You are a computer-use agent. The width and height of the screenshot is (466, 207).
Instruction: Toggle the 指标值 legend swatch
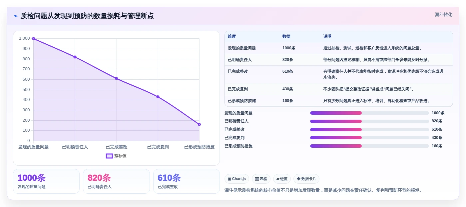point(109,156)
